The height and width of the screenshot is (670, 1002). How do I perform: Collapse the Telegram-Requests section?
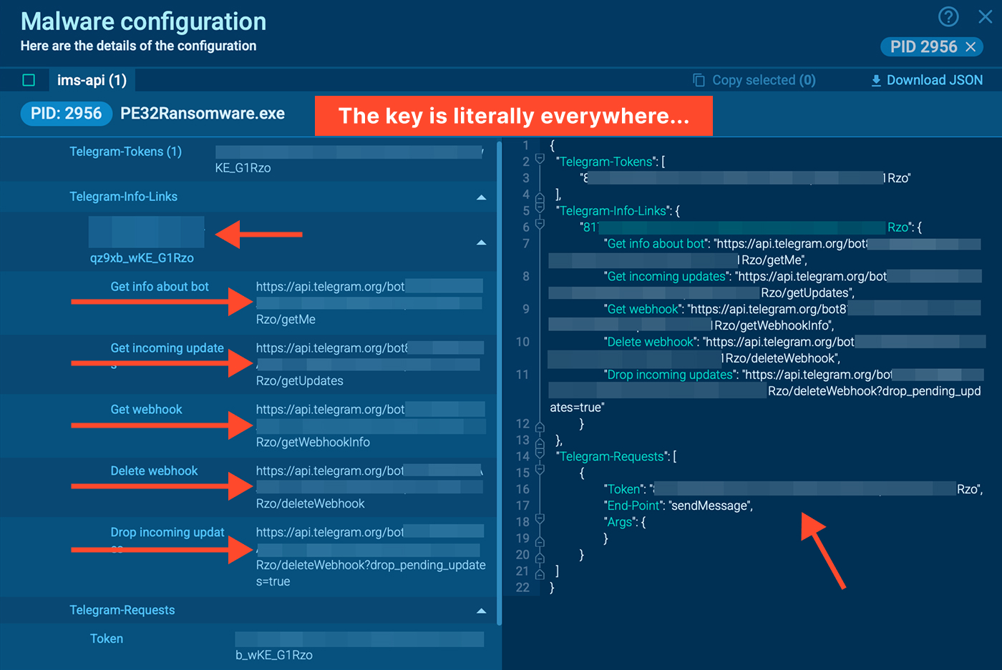click(481, 611)
